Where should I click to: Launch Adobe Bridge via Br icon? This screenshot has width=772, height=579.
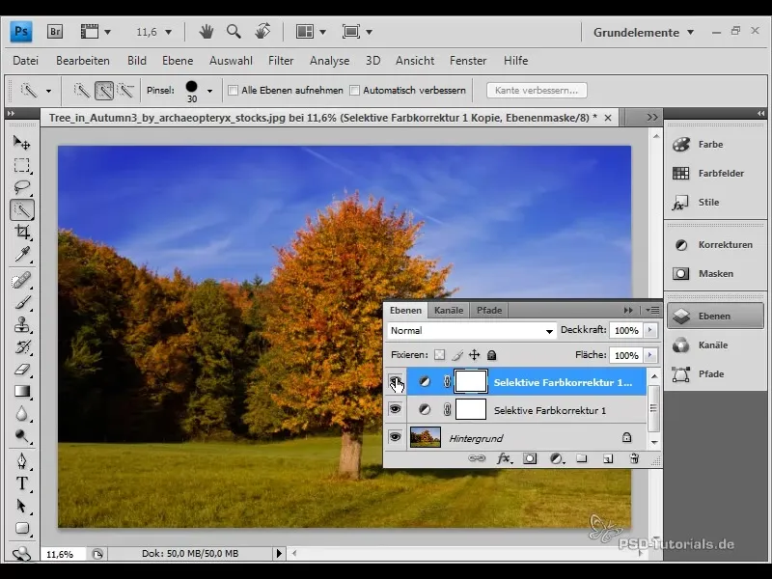click(55, 32)
